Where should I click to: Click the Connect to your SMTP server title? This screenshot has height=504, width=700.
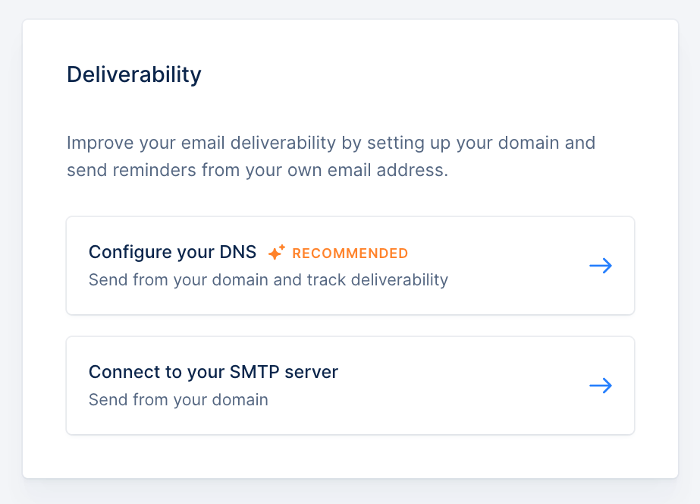213,372
